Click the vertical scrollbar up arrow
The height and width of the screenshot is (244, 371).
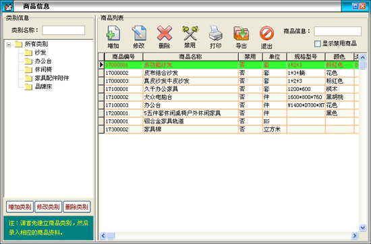point(362,57)
